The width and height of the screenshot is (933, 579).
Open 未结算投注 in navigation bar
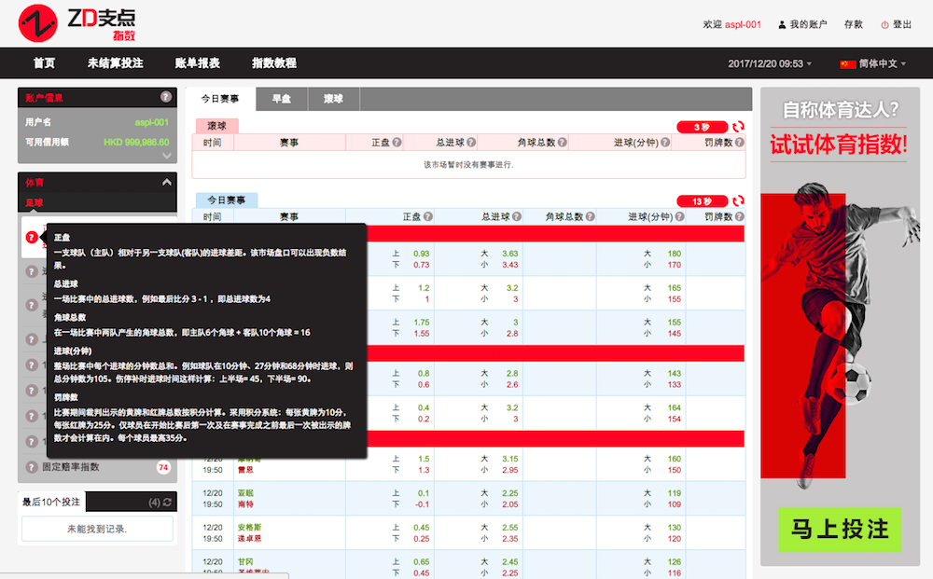pos(115,63)
